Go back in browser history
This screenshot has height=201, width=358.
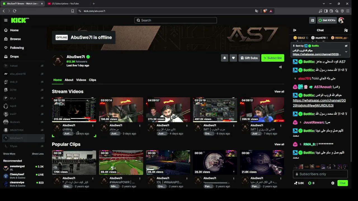[x=4, y=11]
